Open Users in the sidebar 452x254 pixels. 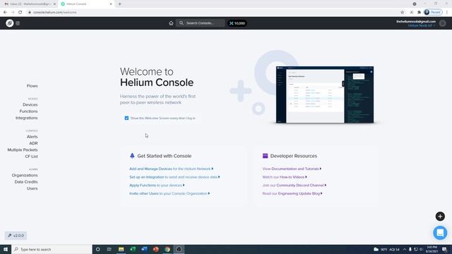click(32, 188)
